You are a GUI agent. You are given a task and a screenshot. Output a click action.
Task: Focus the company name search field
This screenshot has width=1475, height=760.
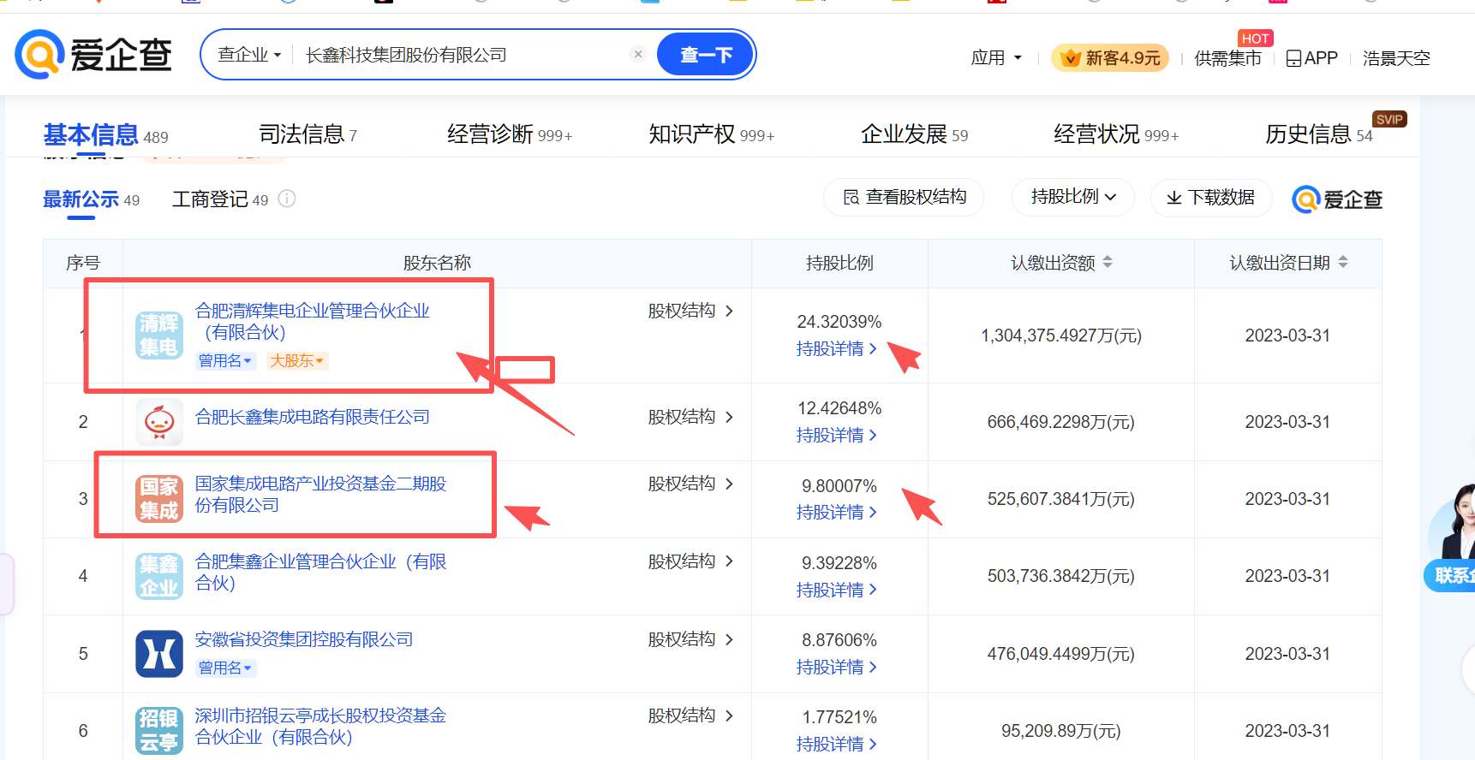tap(463, 55)
